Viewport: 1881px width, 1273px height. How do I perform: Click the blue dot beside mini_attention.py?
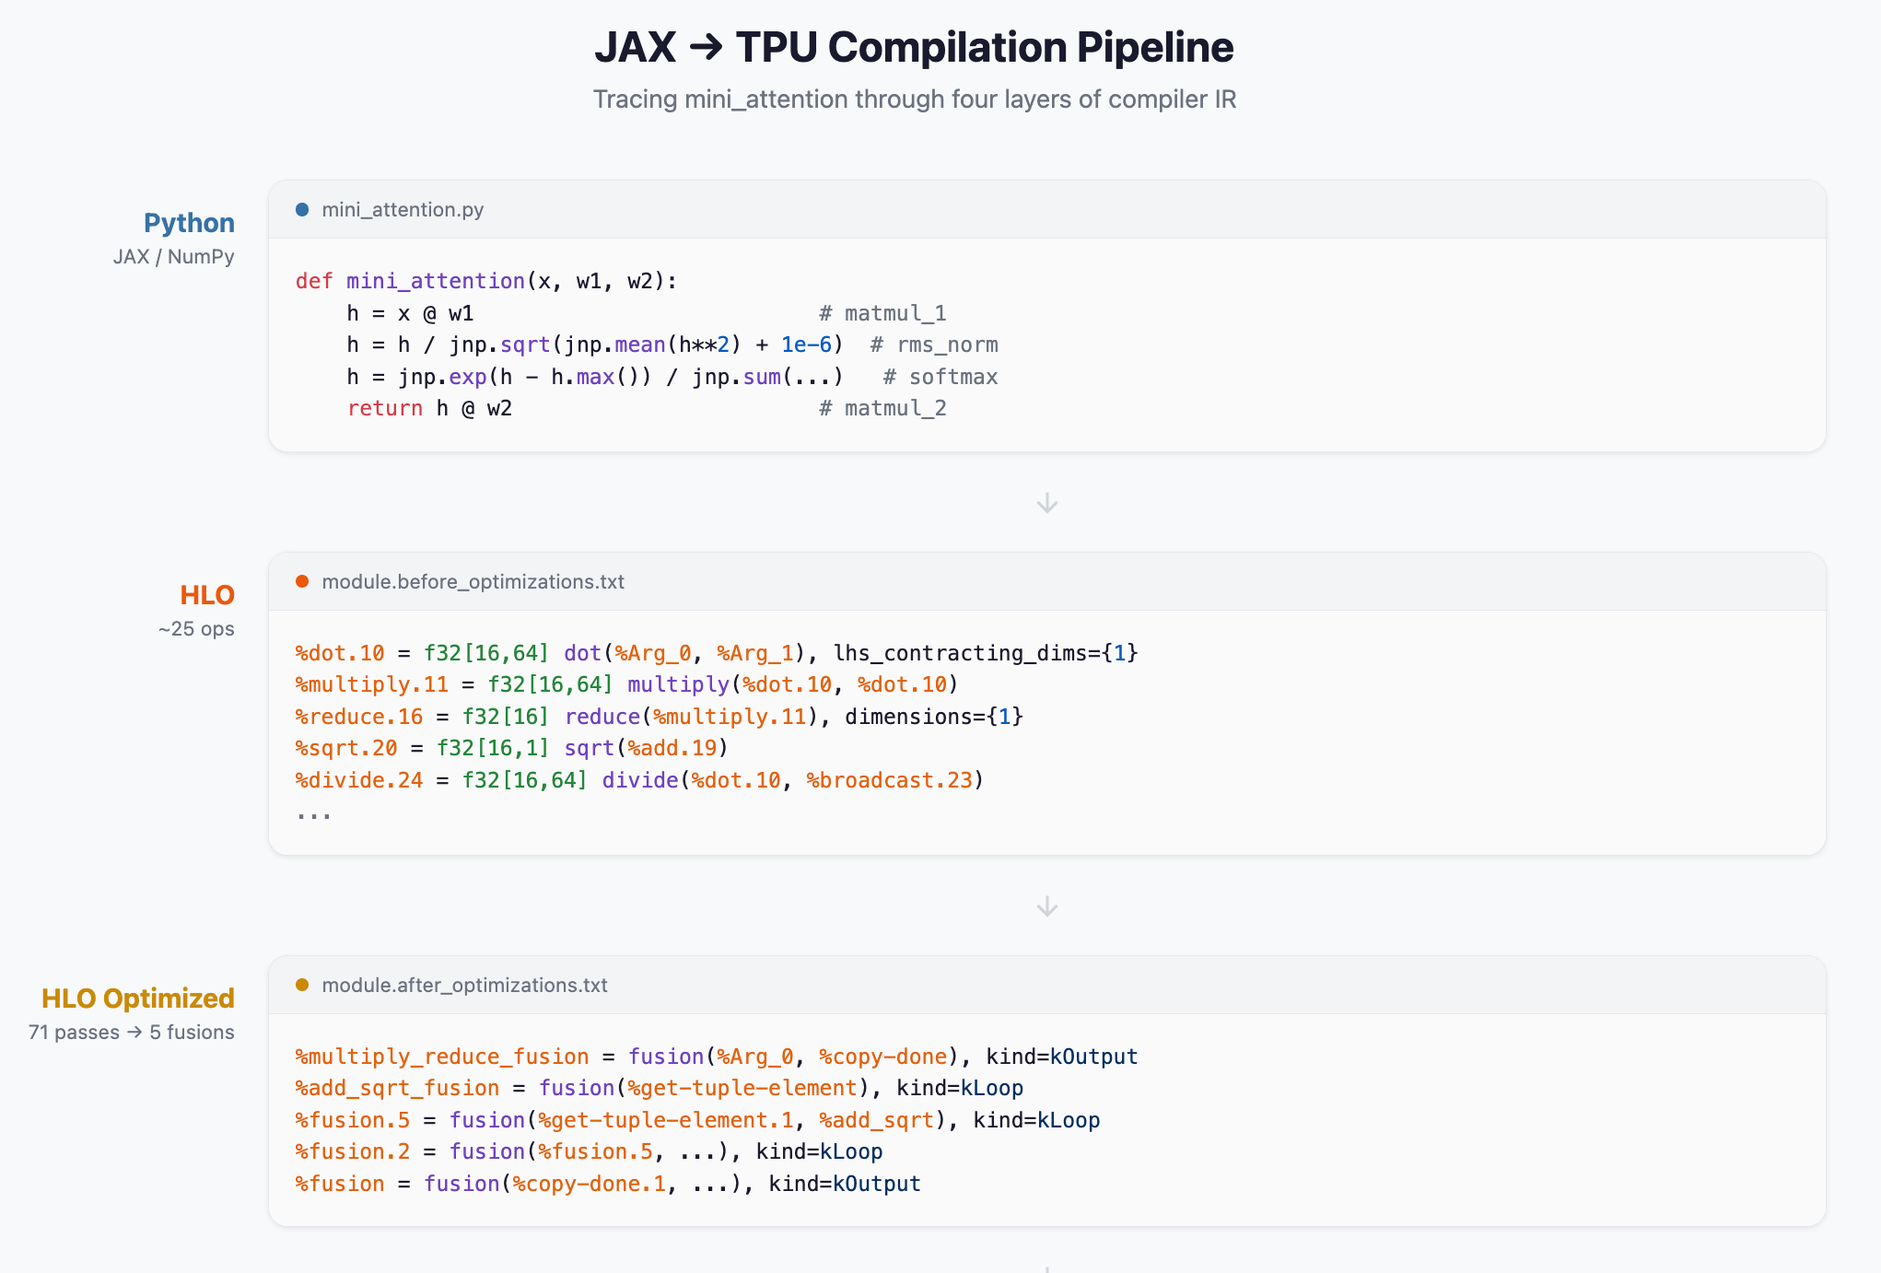302,210
